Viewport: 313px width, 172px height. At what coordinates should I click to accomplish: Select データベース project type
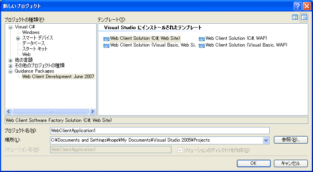(34, 43)
